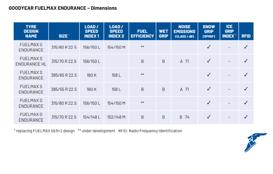This screenshot has width=273, height=174.
Task: Click the 'NOISE EMISSIONS (CLASS / dB)' header
Action: click(x=184, y=31)
